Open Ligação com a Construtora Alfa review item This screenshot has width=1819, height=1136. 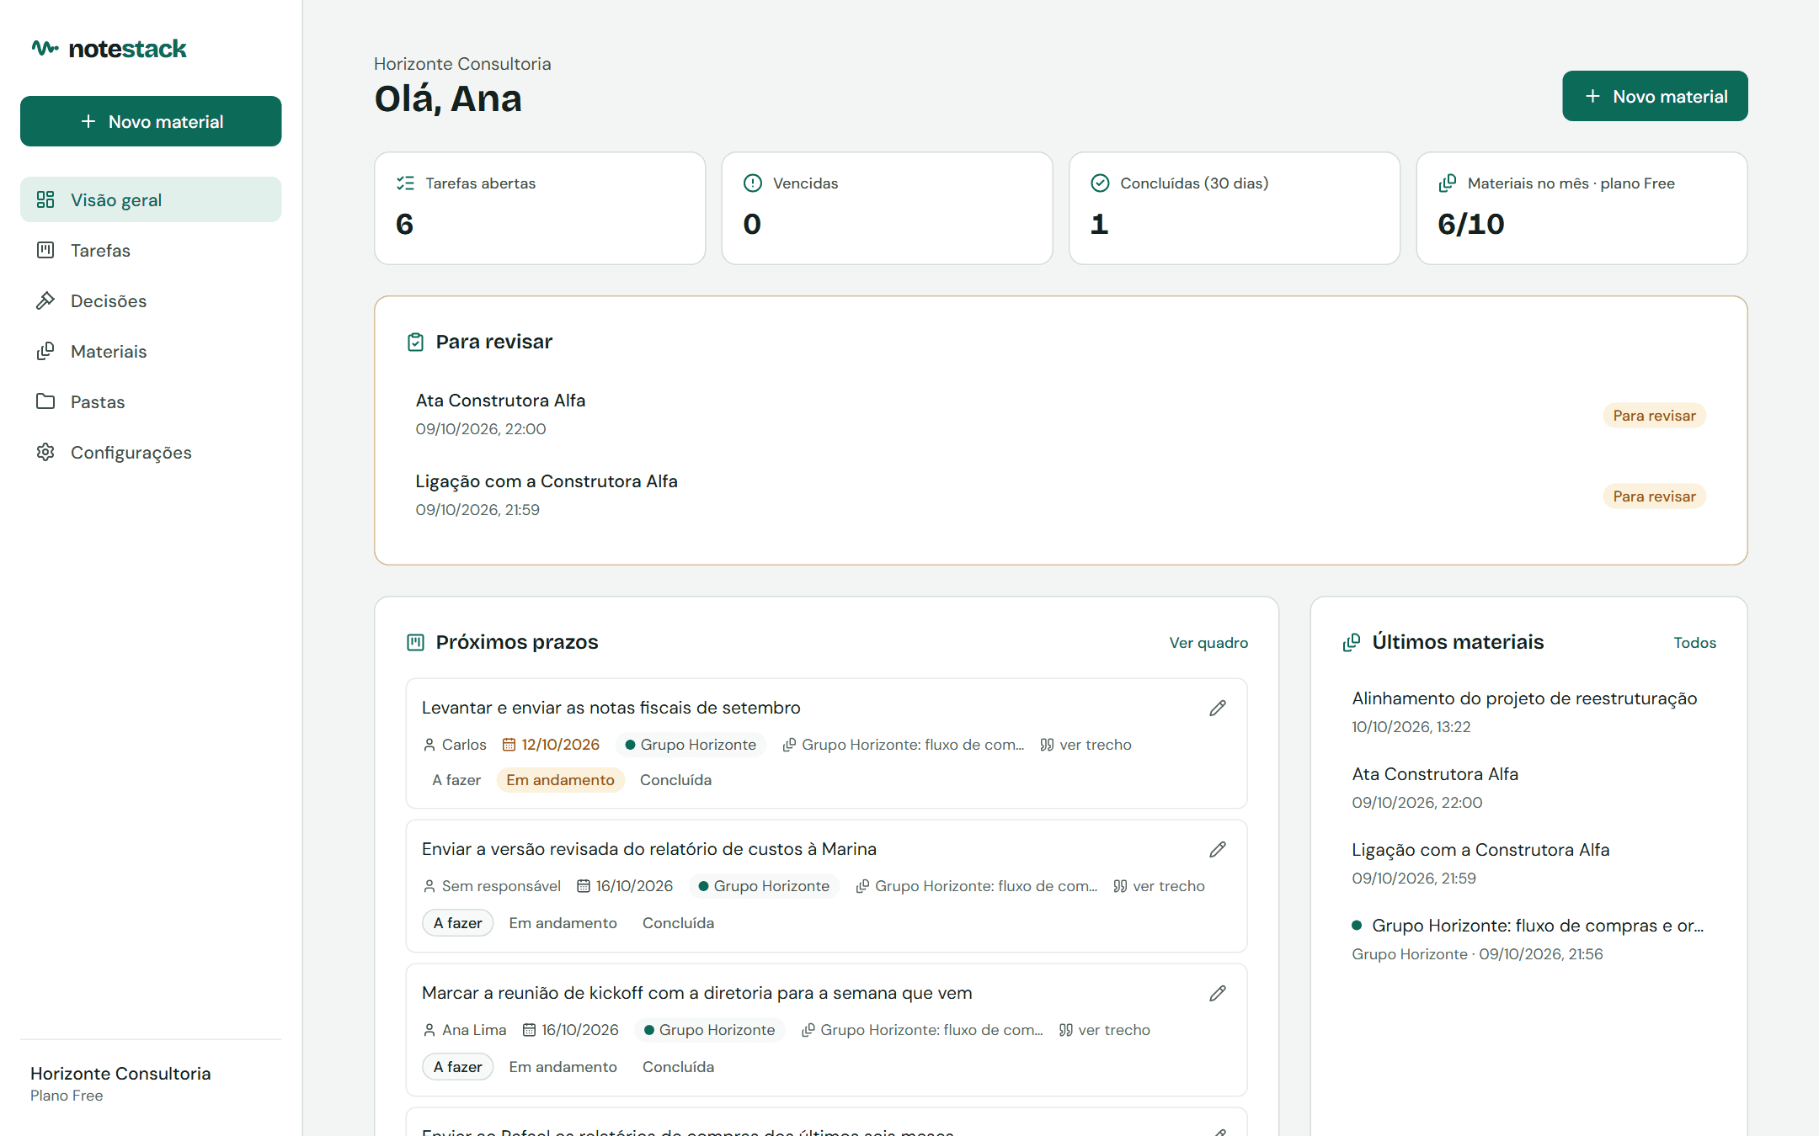point(1060,496)
